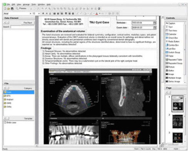Choose the Radio Button control item
This screenshot has width=190, height=153.
click(x=173, y=42)
